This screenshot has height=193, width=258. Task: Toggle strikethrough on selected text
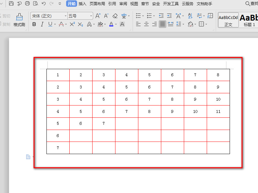tap(61, 24)
